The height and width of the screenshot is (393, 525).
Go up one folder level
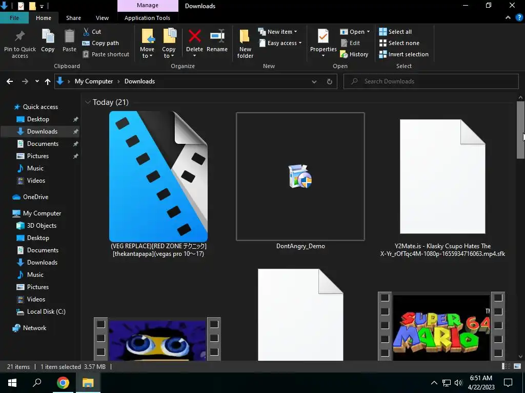pos(48,81)
